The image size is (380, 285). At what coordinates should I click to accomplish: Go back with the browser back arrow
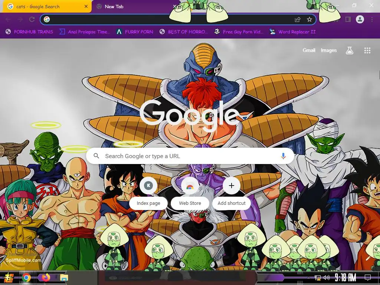8,19
